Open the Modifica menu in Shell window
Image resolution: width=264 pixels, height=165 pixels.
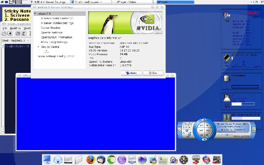click(15, 28)
